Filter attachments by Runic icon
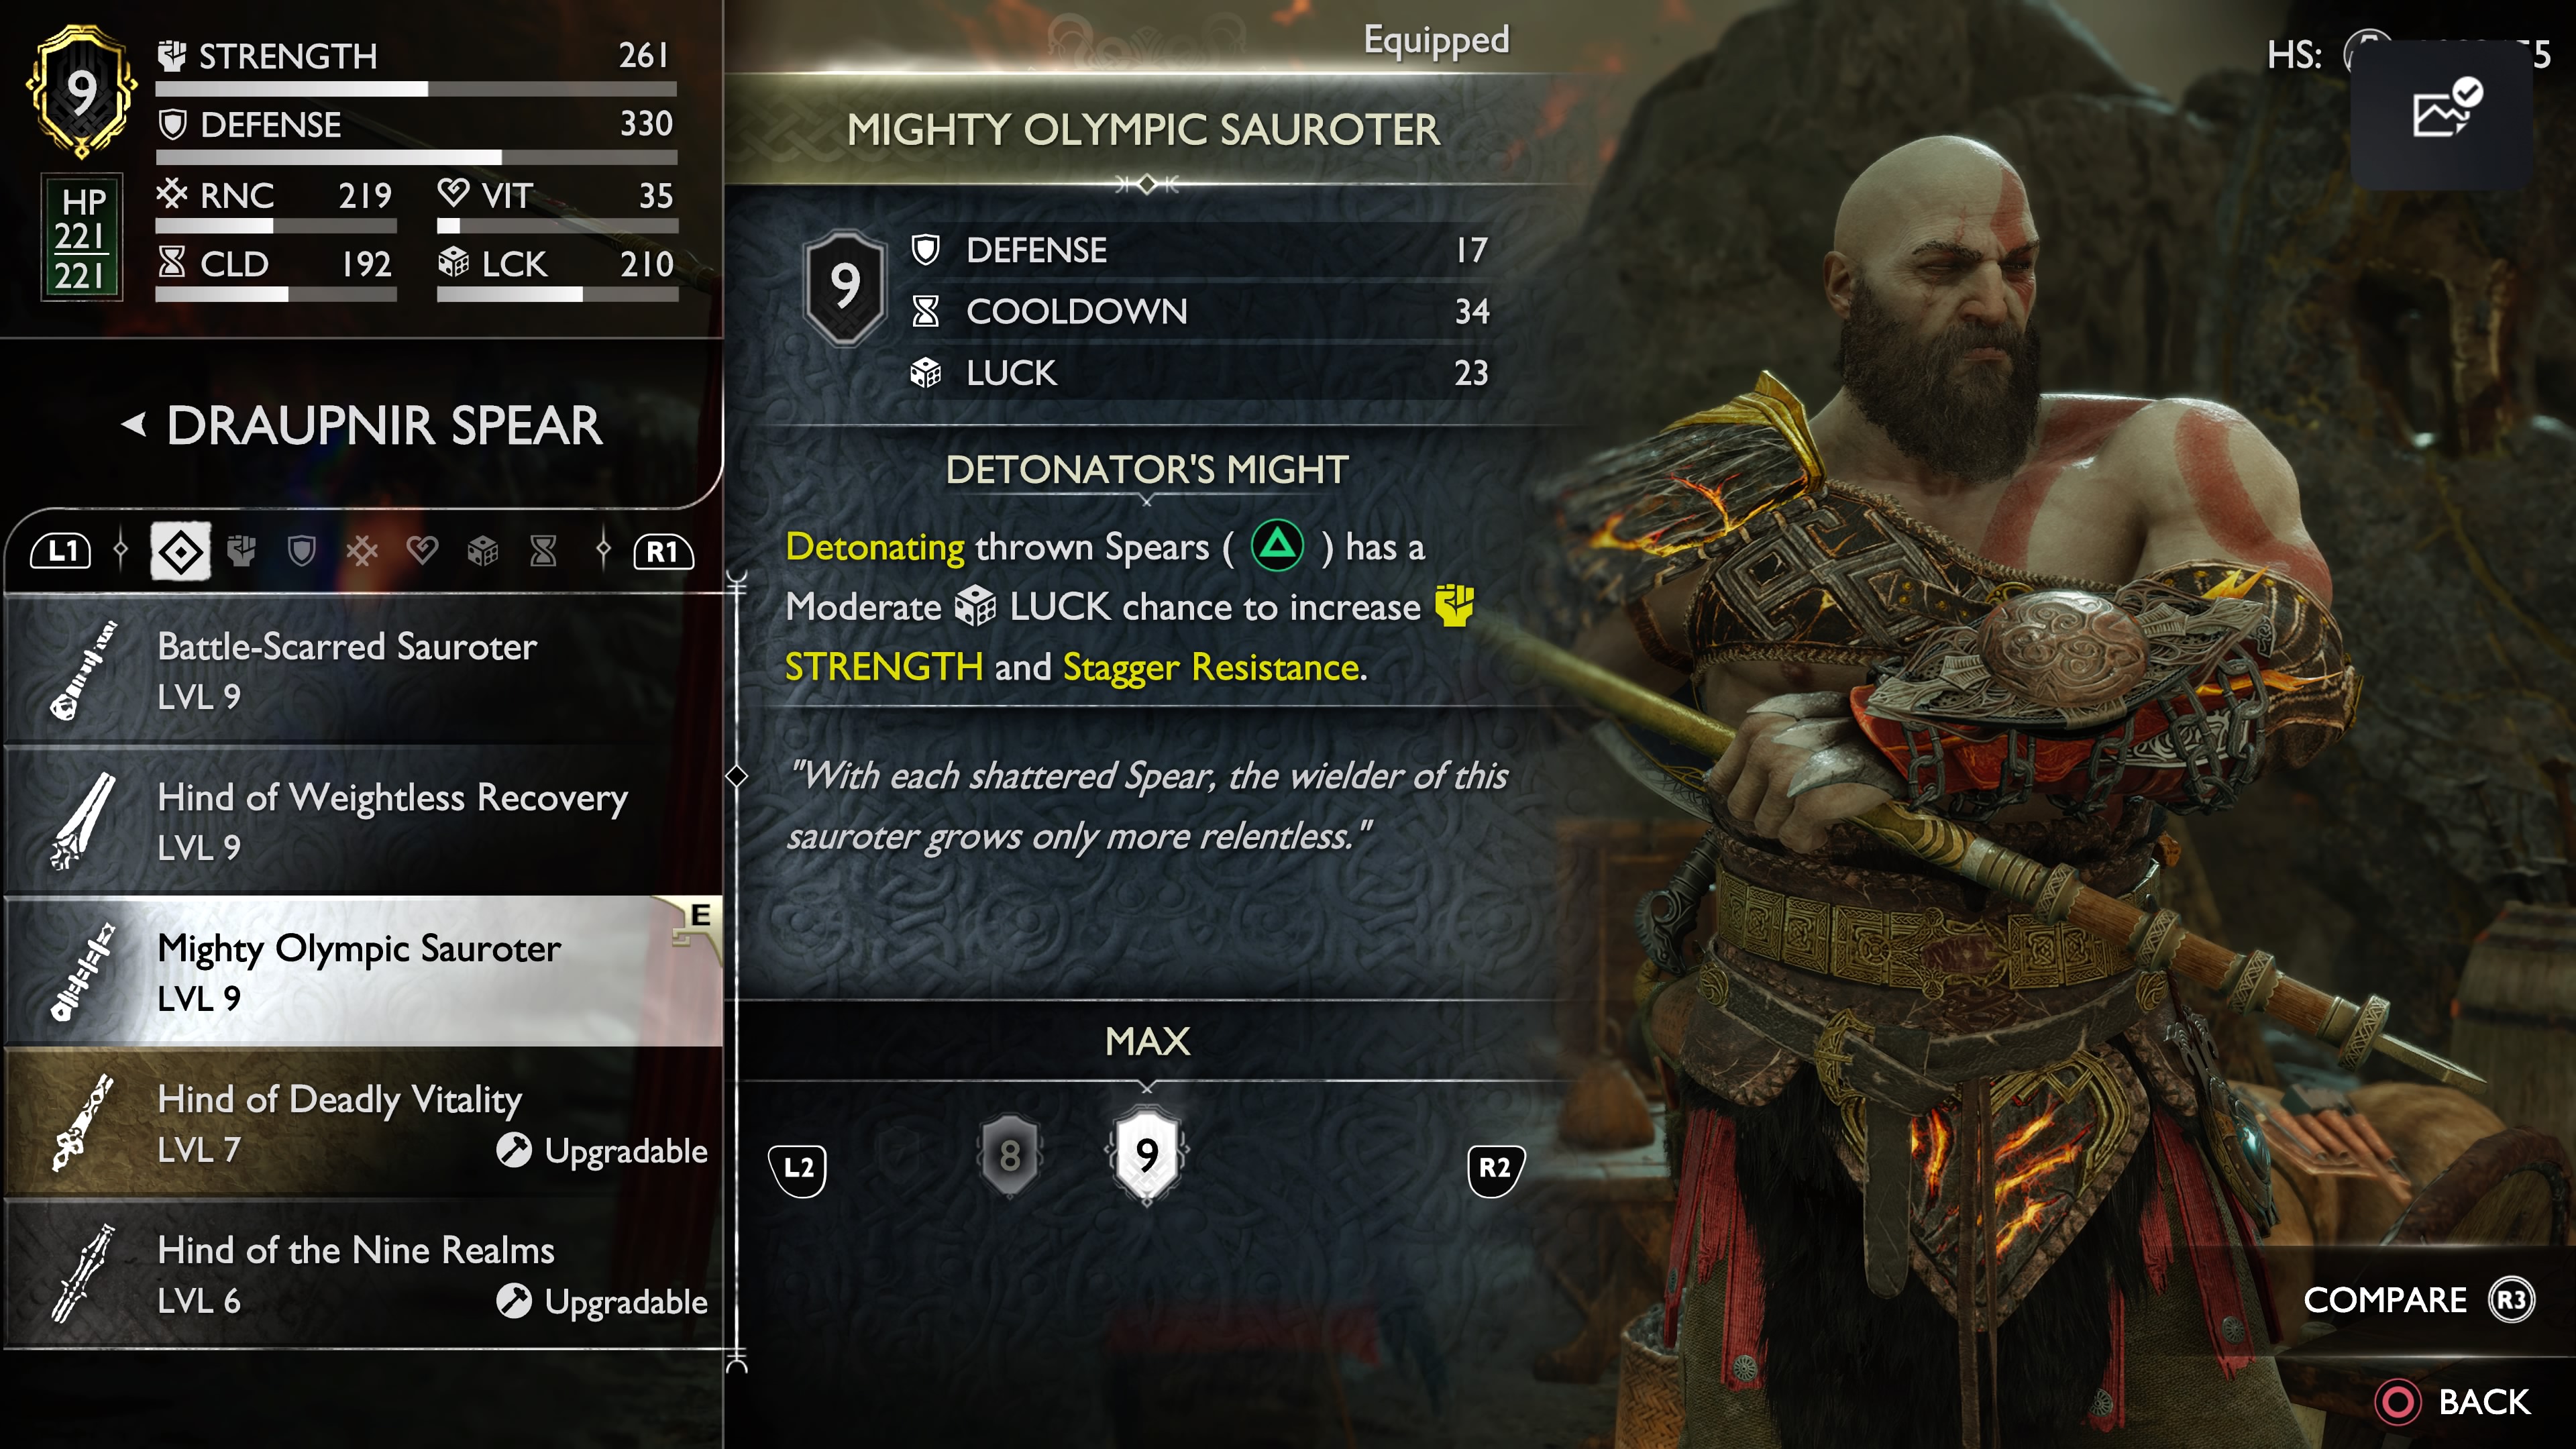 362,551
